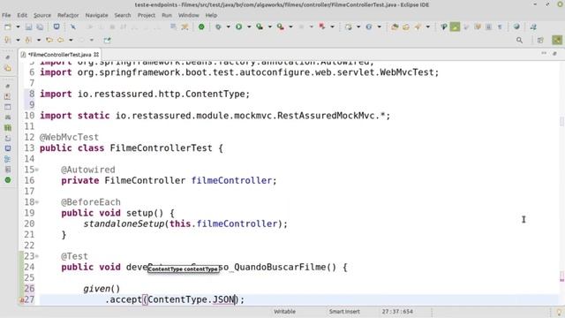Click the error marker on line 27
565x318 pixels.
[21, 300]
